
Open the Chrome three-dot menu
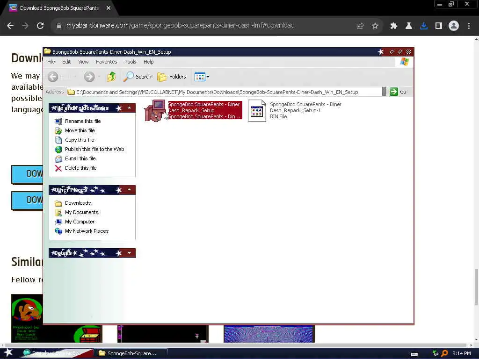(469, 26)
